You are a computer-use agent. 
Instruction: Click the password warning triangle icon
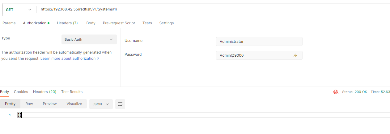(295, 55)
